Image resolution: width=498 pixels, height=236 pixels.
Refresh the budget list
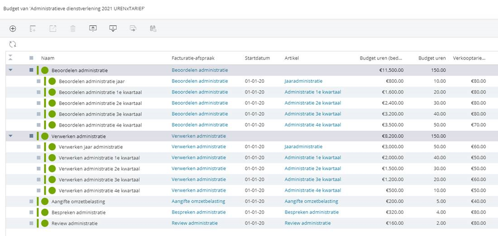(13, 44)
